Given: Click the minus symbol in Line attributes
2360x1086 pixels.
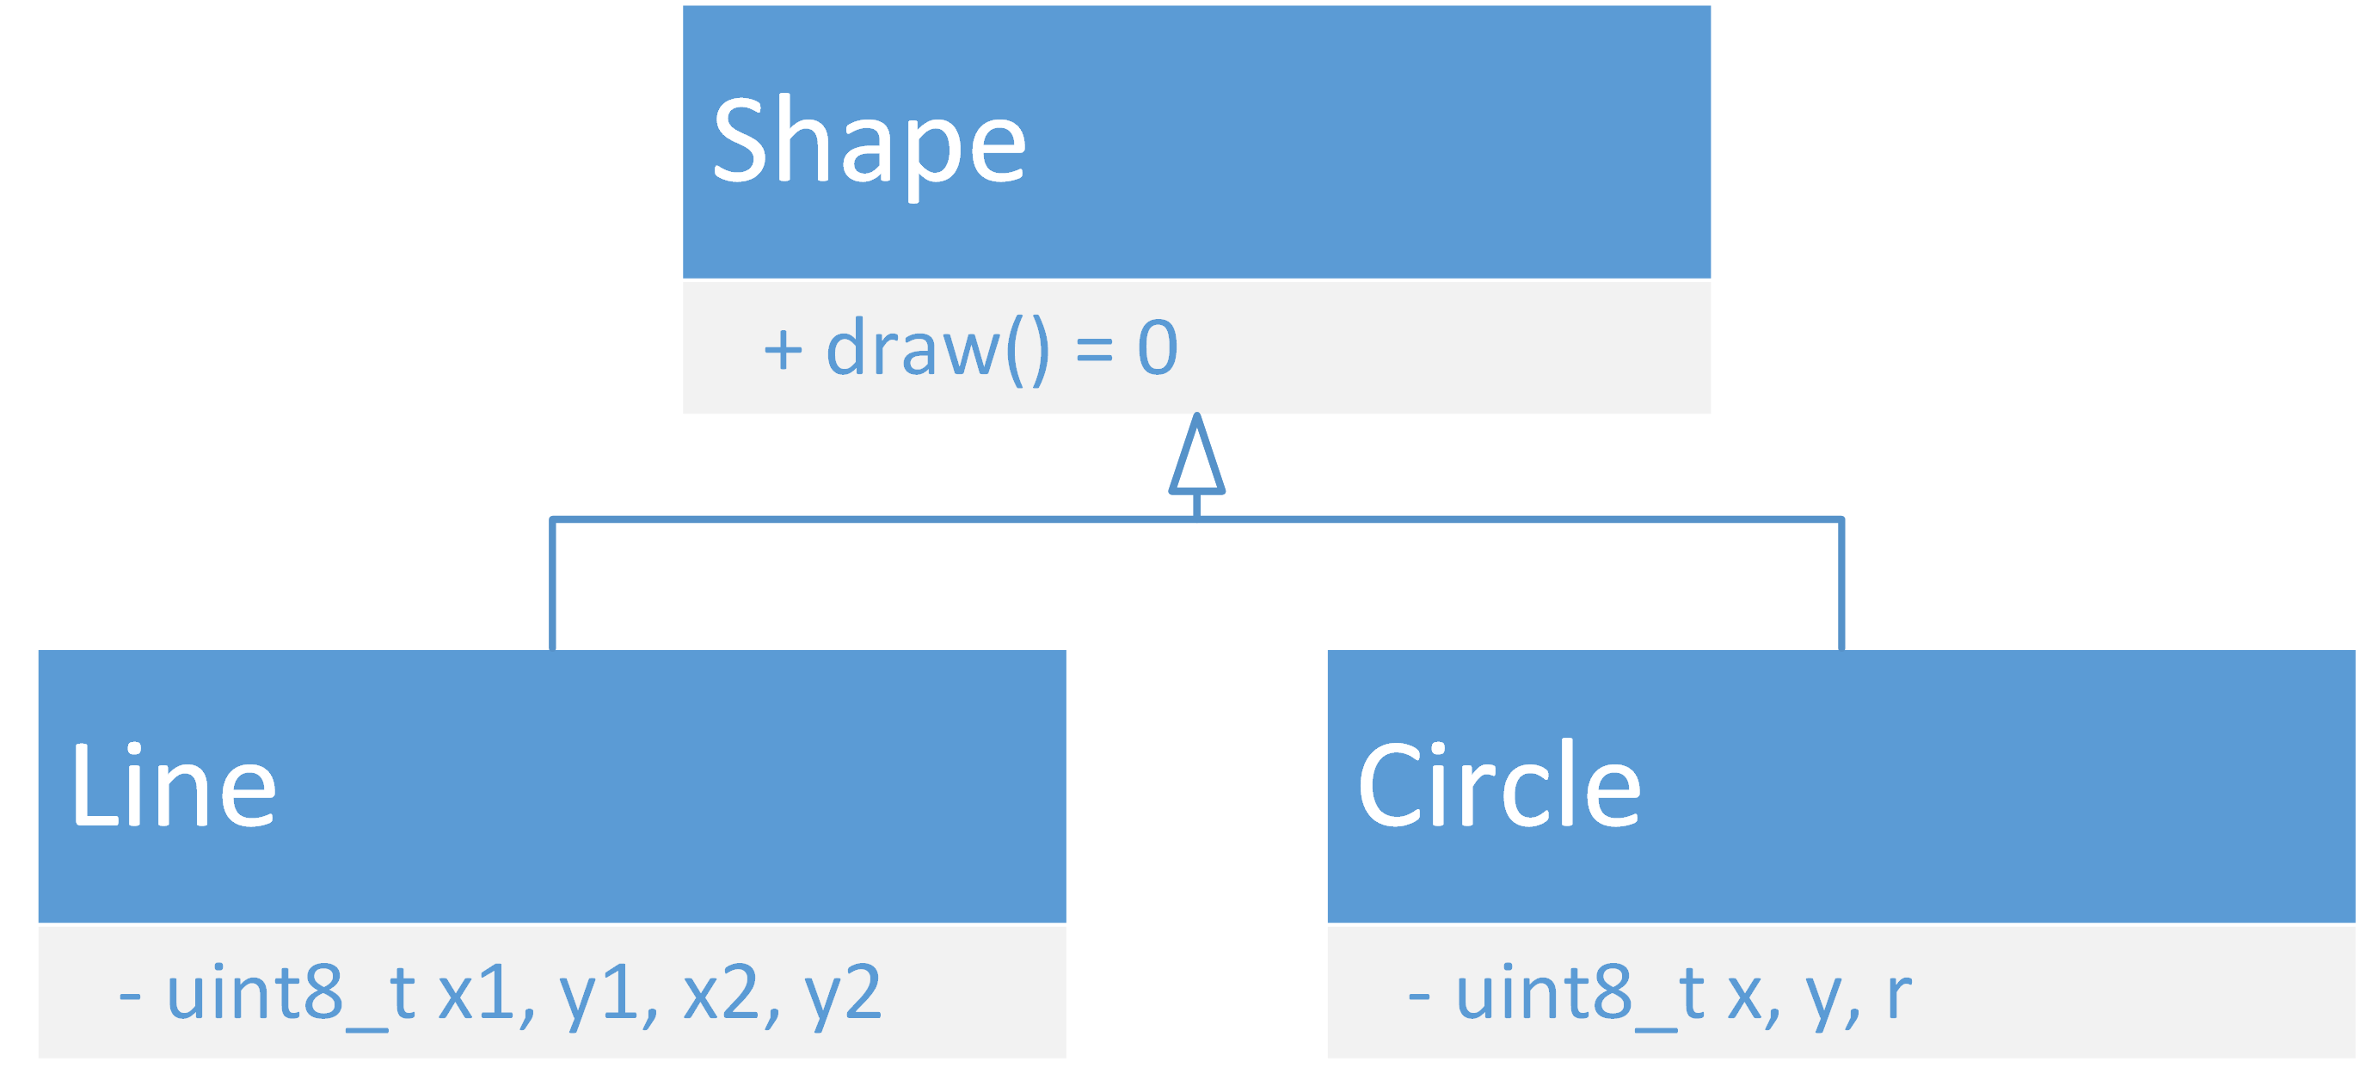Looking at the screenshot, I should [130, 996].
